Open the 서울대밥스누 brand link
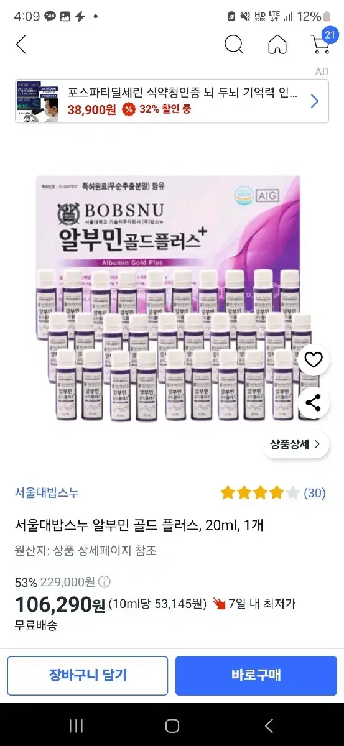Image resolution: width=344 pixels, height=746 pixels. click(x=47, y=493)
